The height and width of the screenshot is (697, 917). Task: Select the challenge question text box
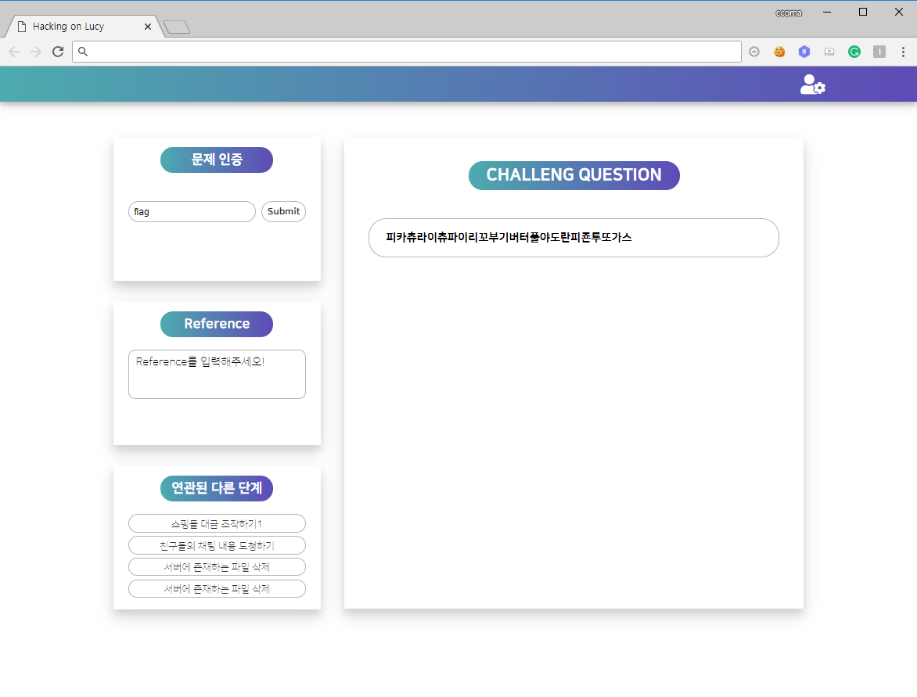coord(574,238)
